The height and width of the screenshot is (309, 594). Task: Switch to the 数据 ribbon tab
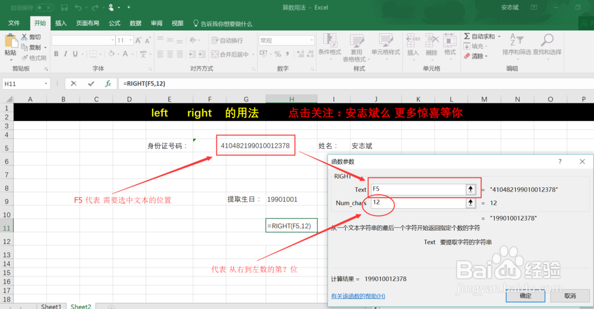pos(135,24)
